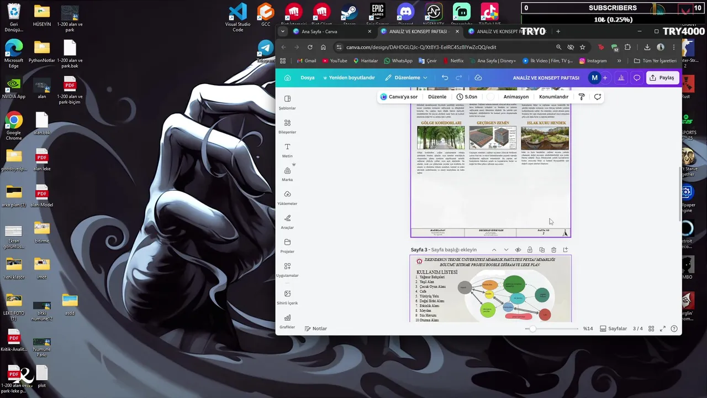Pick the white page background color
Screen dimensions: 707x398
click(490, 97)
